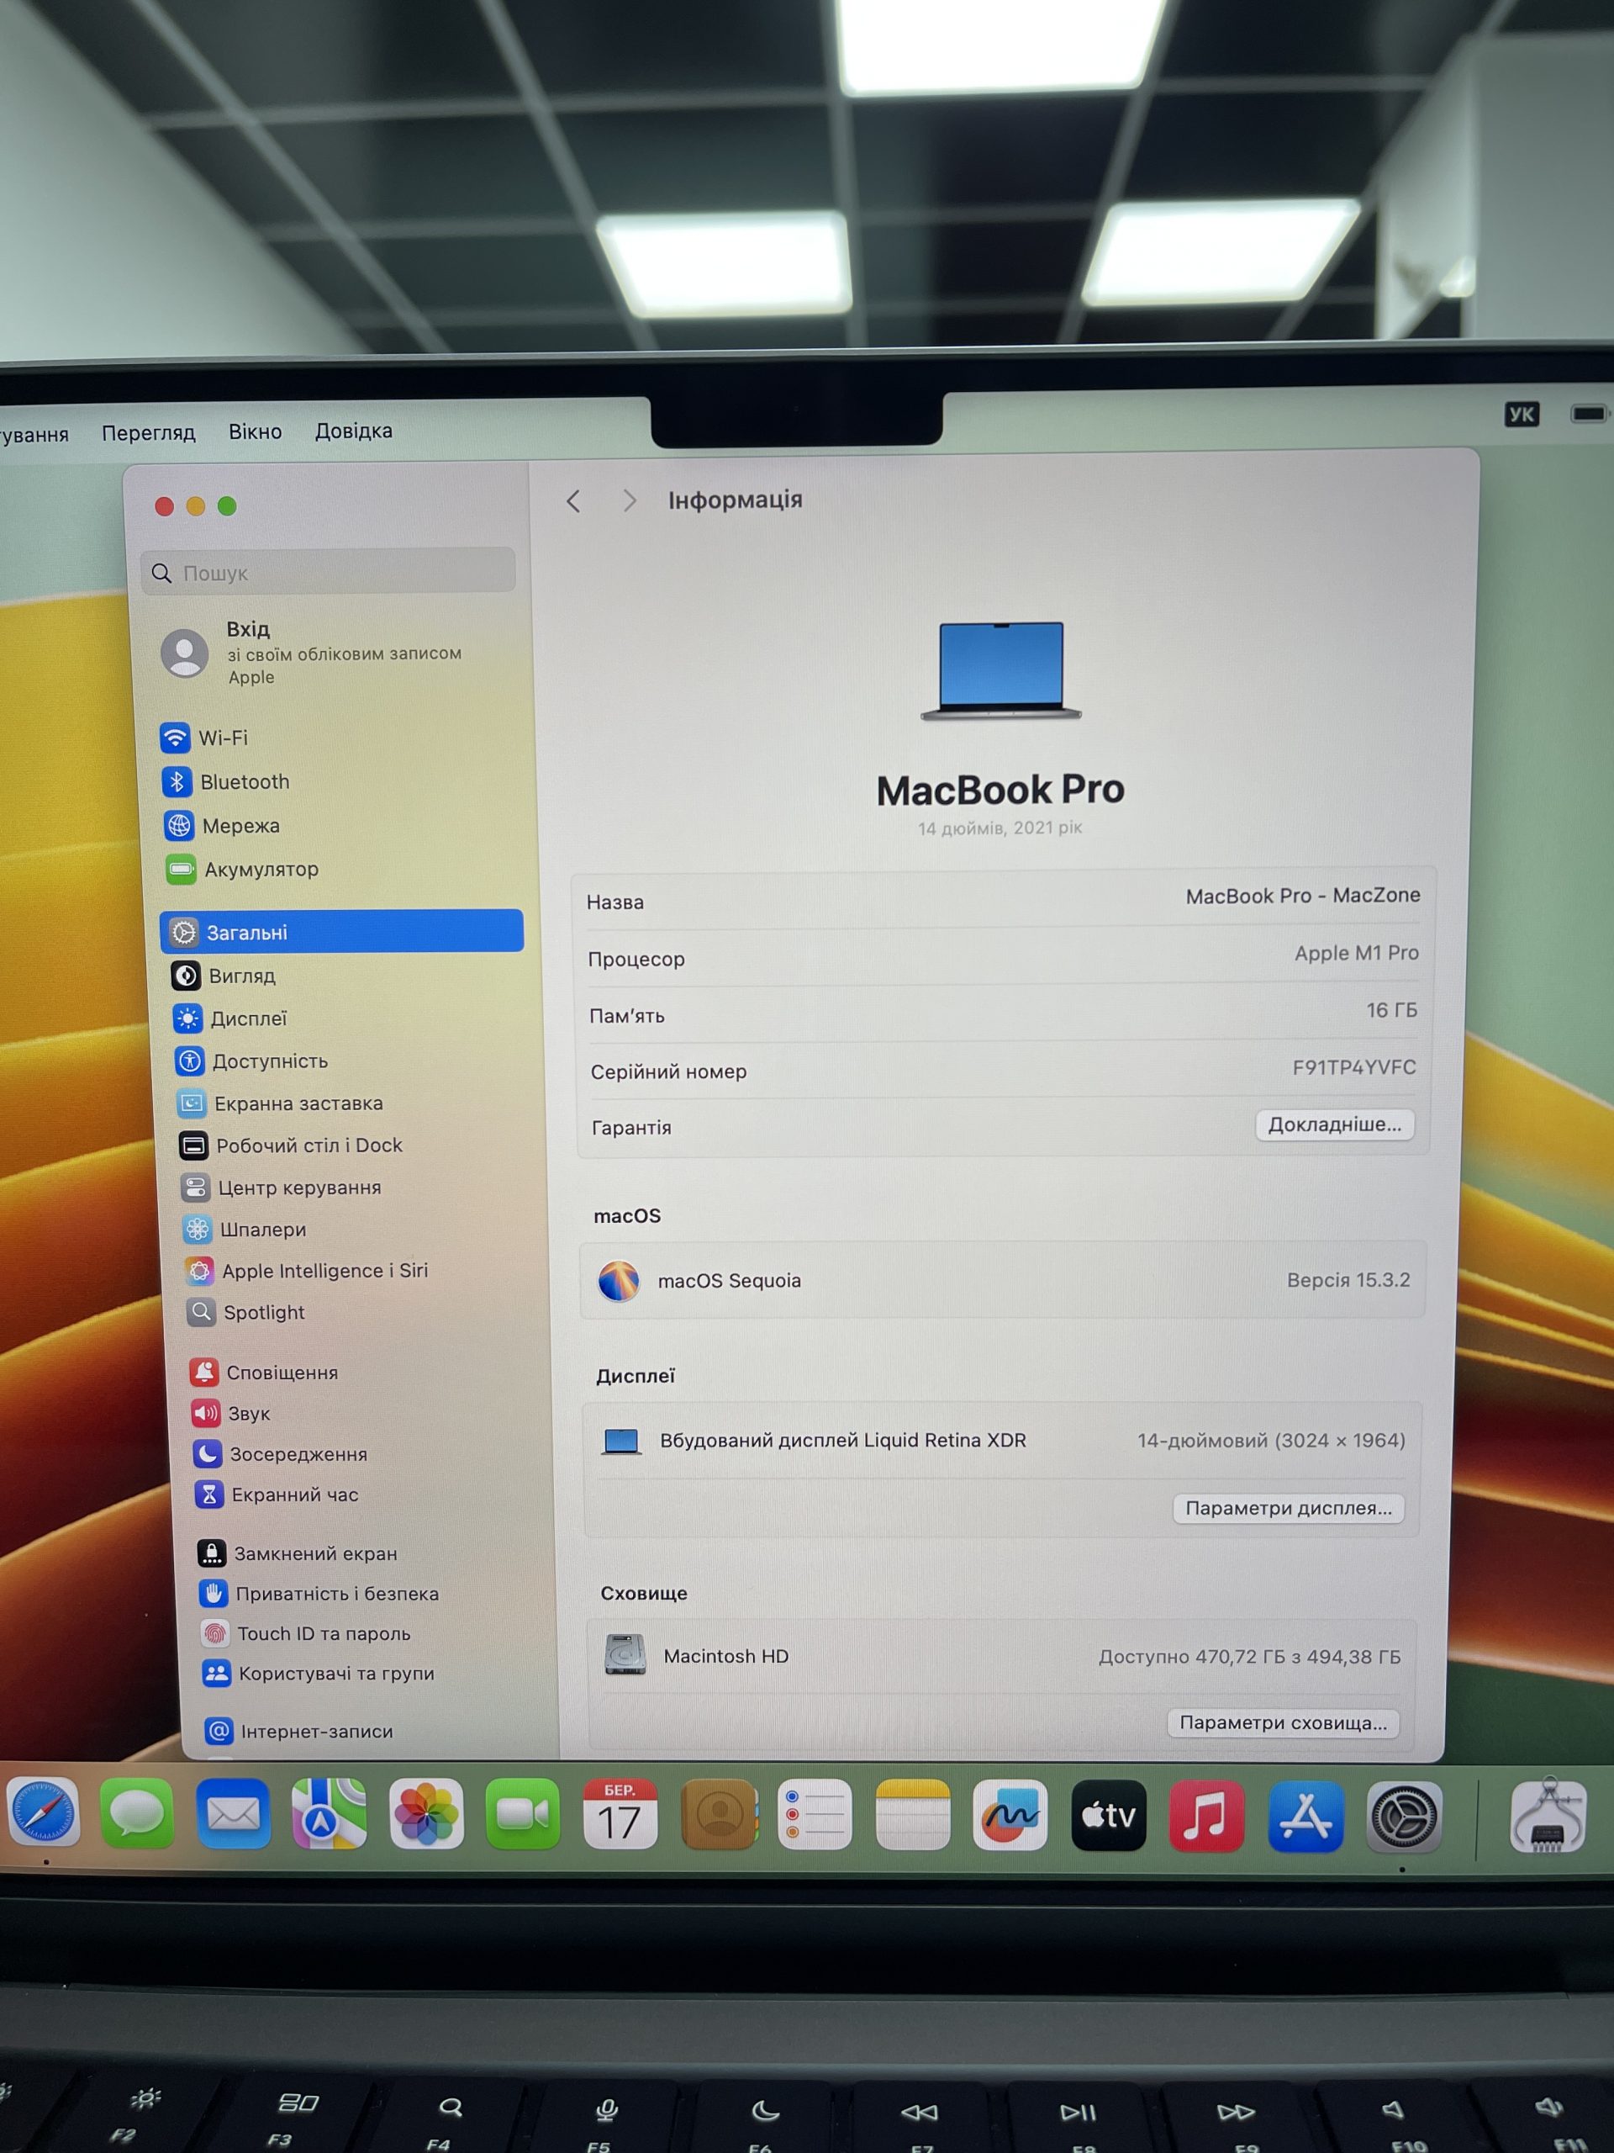Select Загальні in the sidebar
Screen dimensions: 1614x2153
tap(341, 932)
